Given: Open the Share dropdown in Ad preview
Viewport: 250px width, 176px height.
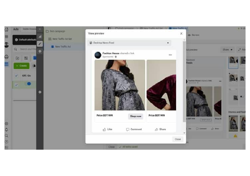Looking at the screenshot, I should tap(227, 50).
